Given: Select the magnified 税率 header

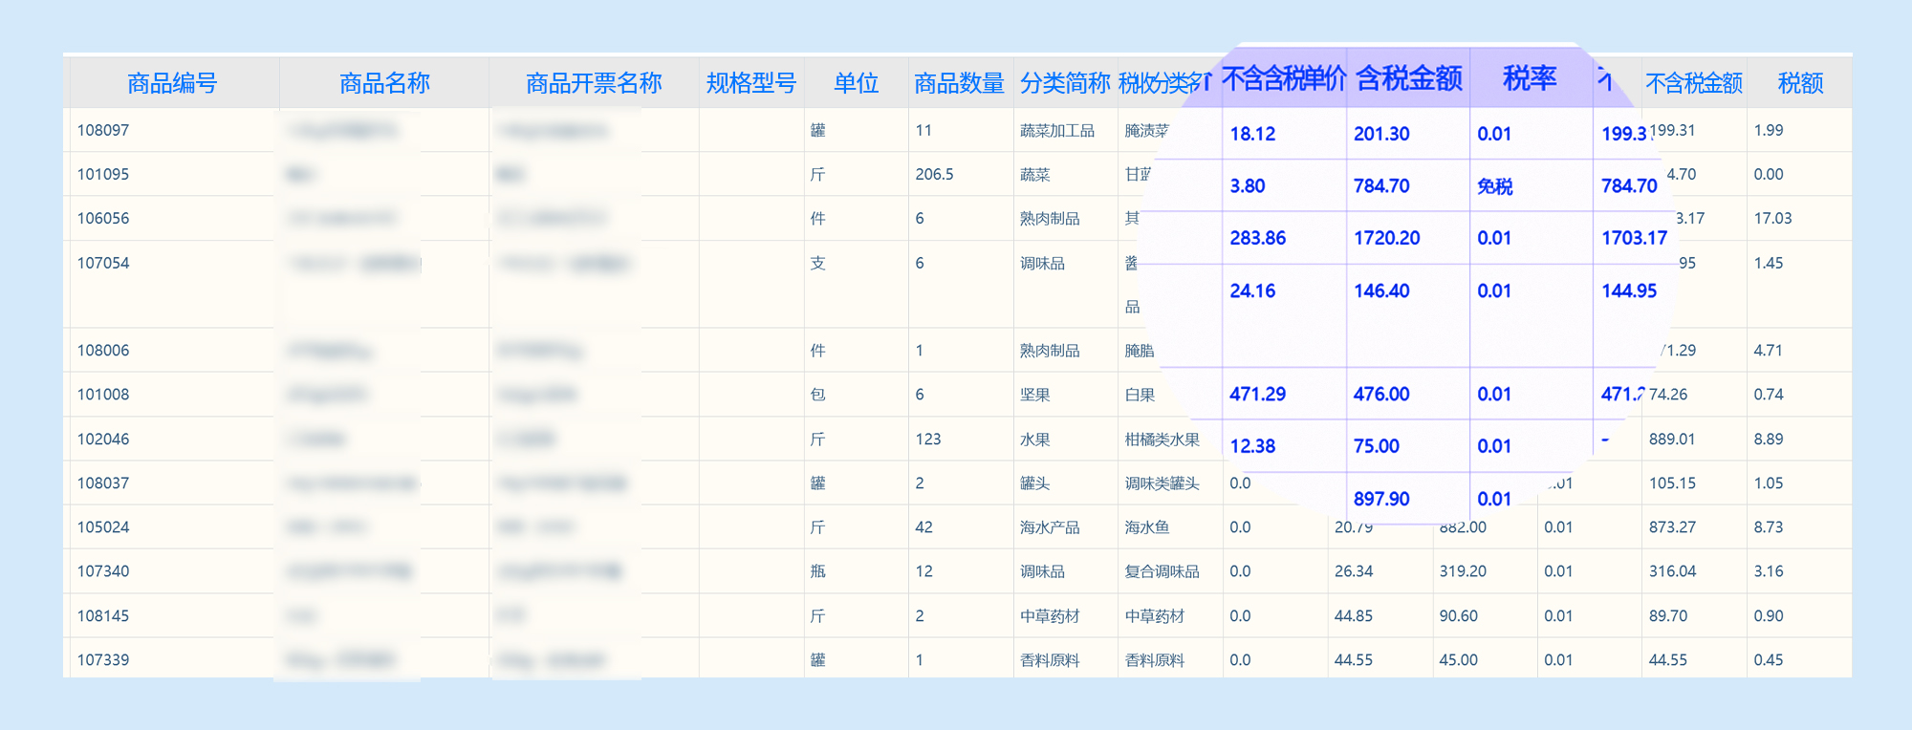Looking at the screenshot, I should 1530,78.
